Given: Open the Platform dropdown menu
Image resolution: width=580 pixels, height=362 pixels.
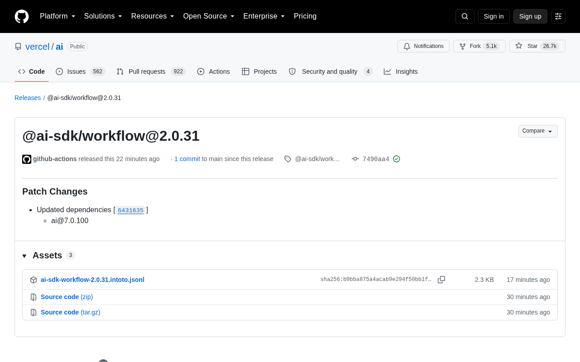Looking at the screenshot, I should click(58, 16).
